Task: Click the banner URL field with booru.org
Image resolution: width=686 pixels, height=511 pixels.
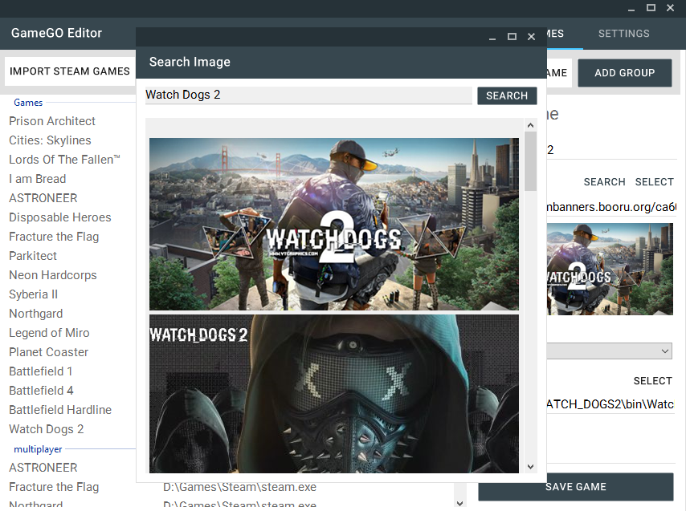Action: click(x=610, y=207)
